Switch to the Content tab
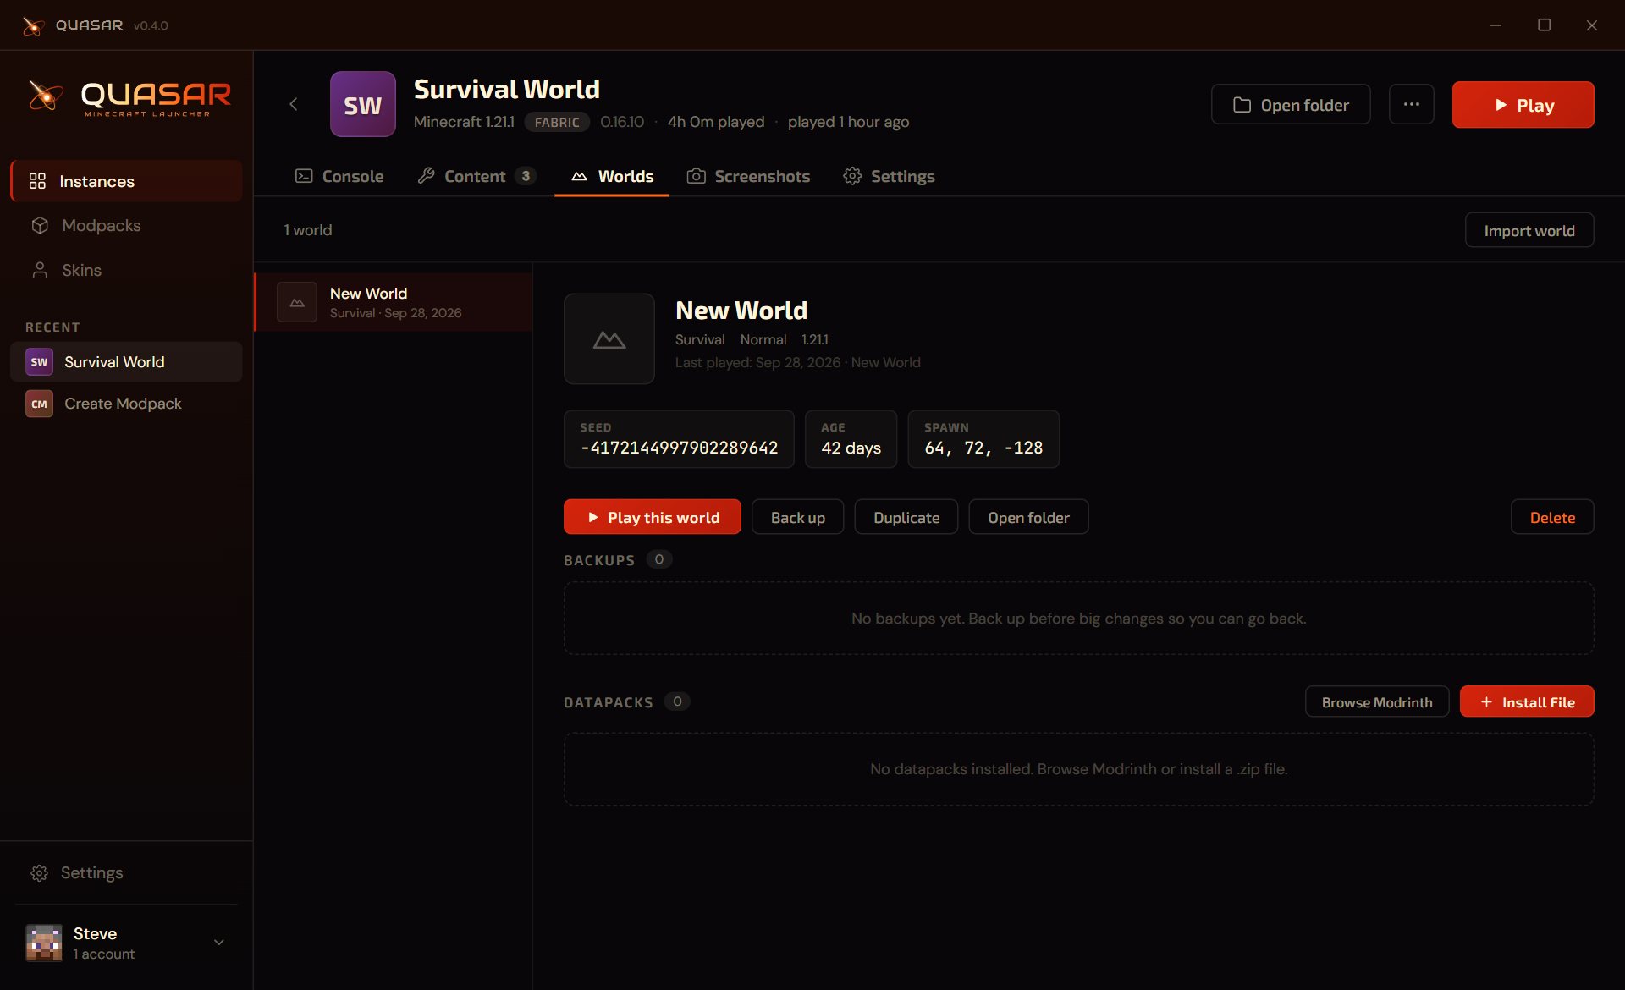This screenshot has height=990, width=1625. click(x=476, y=176)
